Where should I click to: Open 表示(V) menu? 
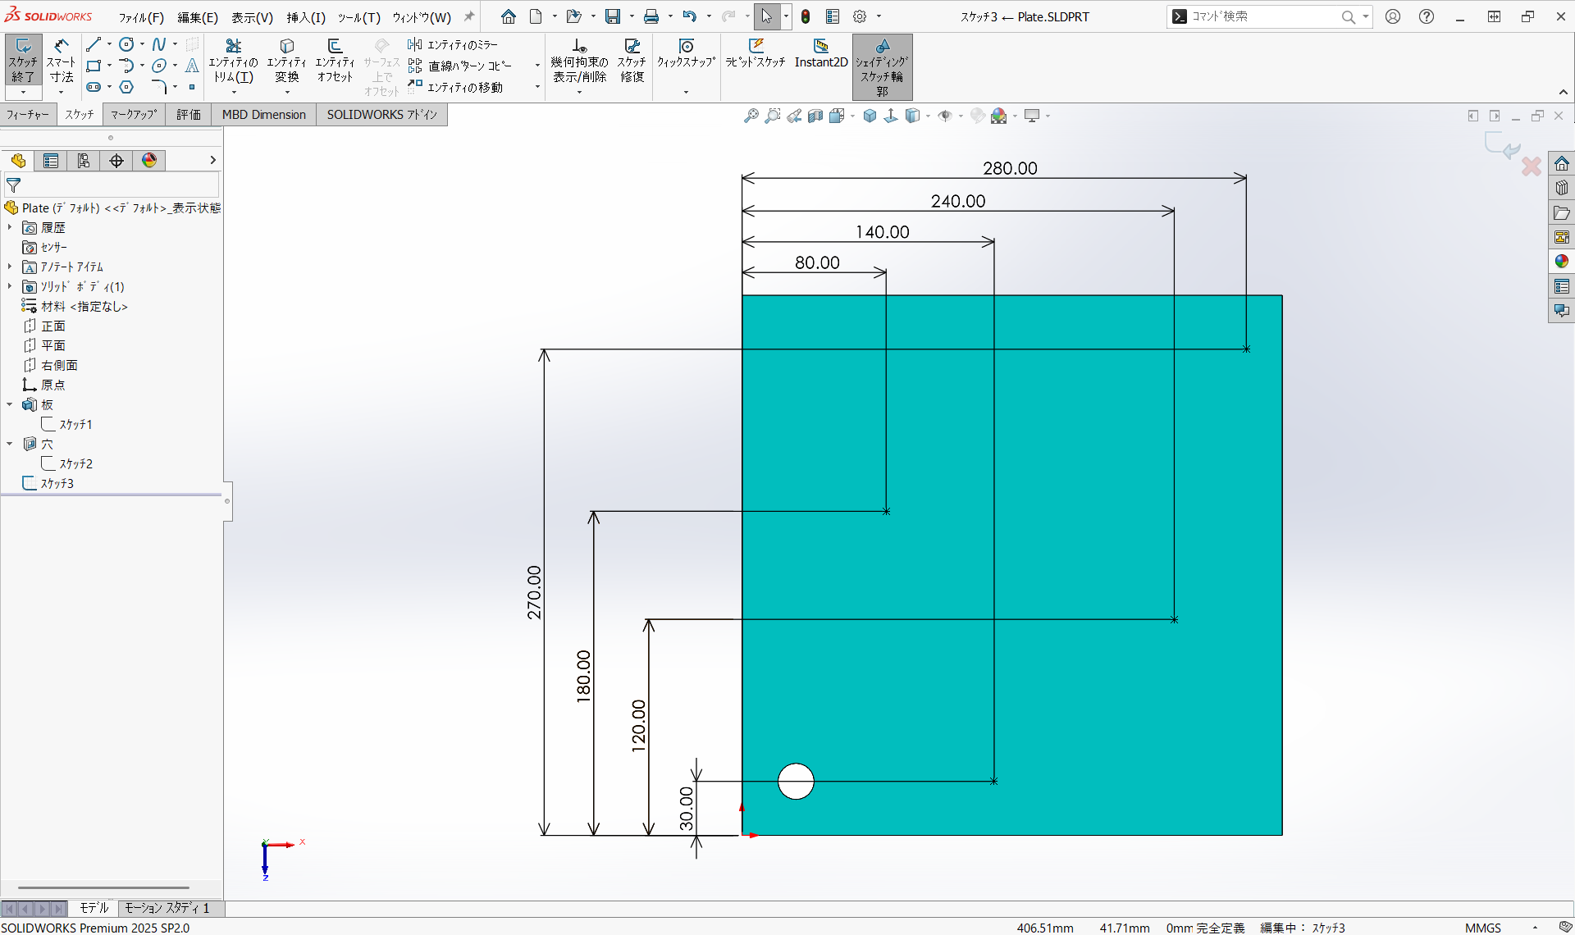coord(252,17)
